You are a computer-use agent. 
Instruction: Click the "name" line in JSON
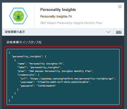click(41, 64)
